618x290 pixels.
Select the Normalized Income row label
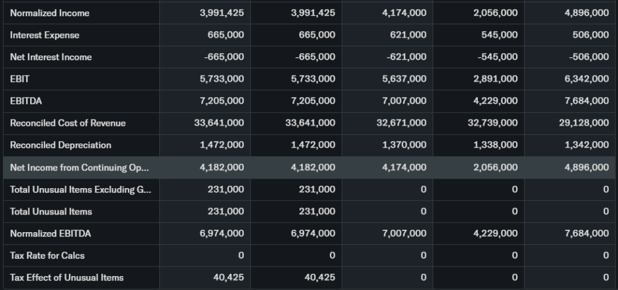pos(49,13)
